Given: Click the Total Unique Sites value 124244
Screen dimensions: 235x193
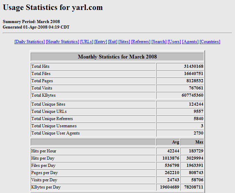Looking at the screenshot, I should (x=196, y=104).
